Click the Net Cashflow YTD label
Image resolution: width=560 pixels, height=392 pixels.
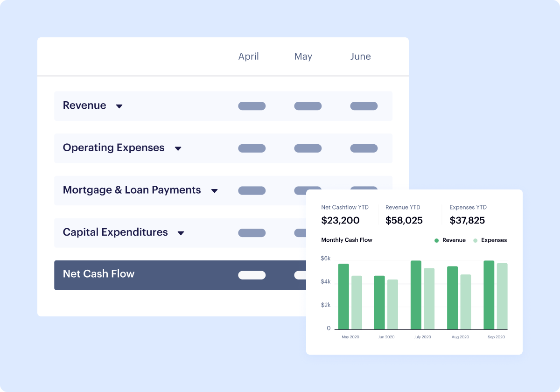[345, 207]
